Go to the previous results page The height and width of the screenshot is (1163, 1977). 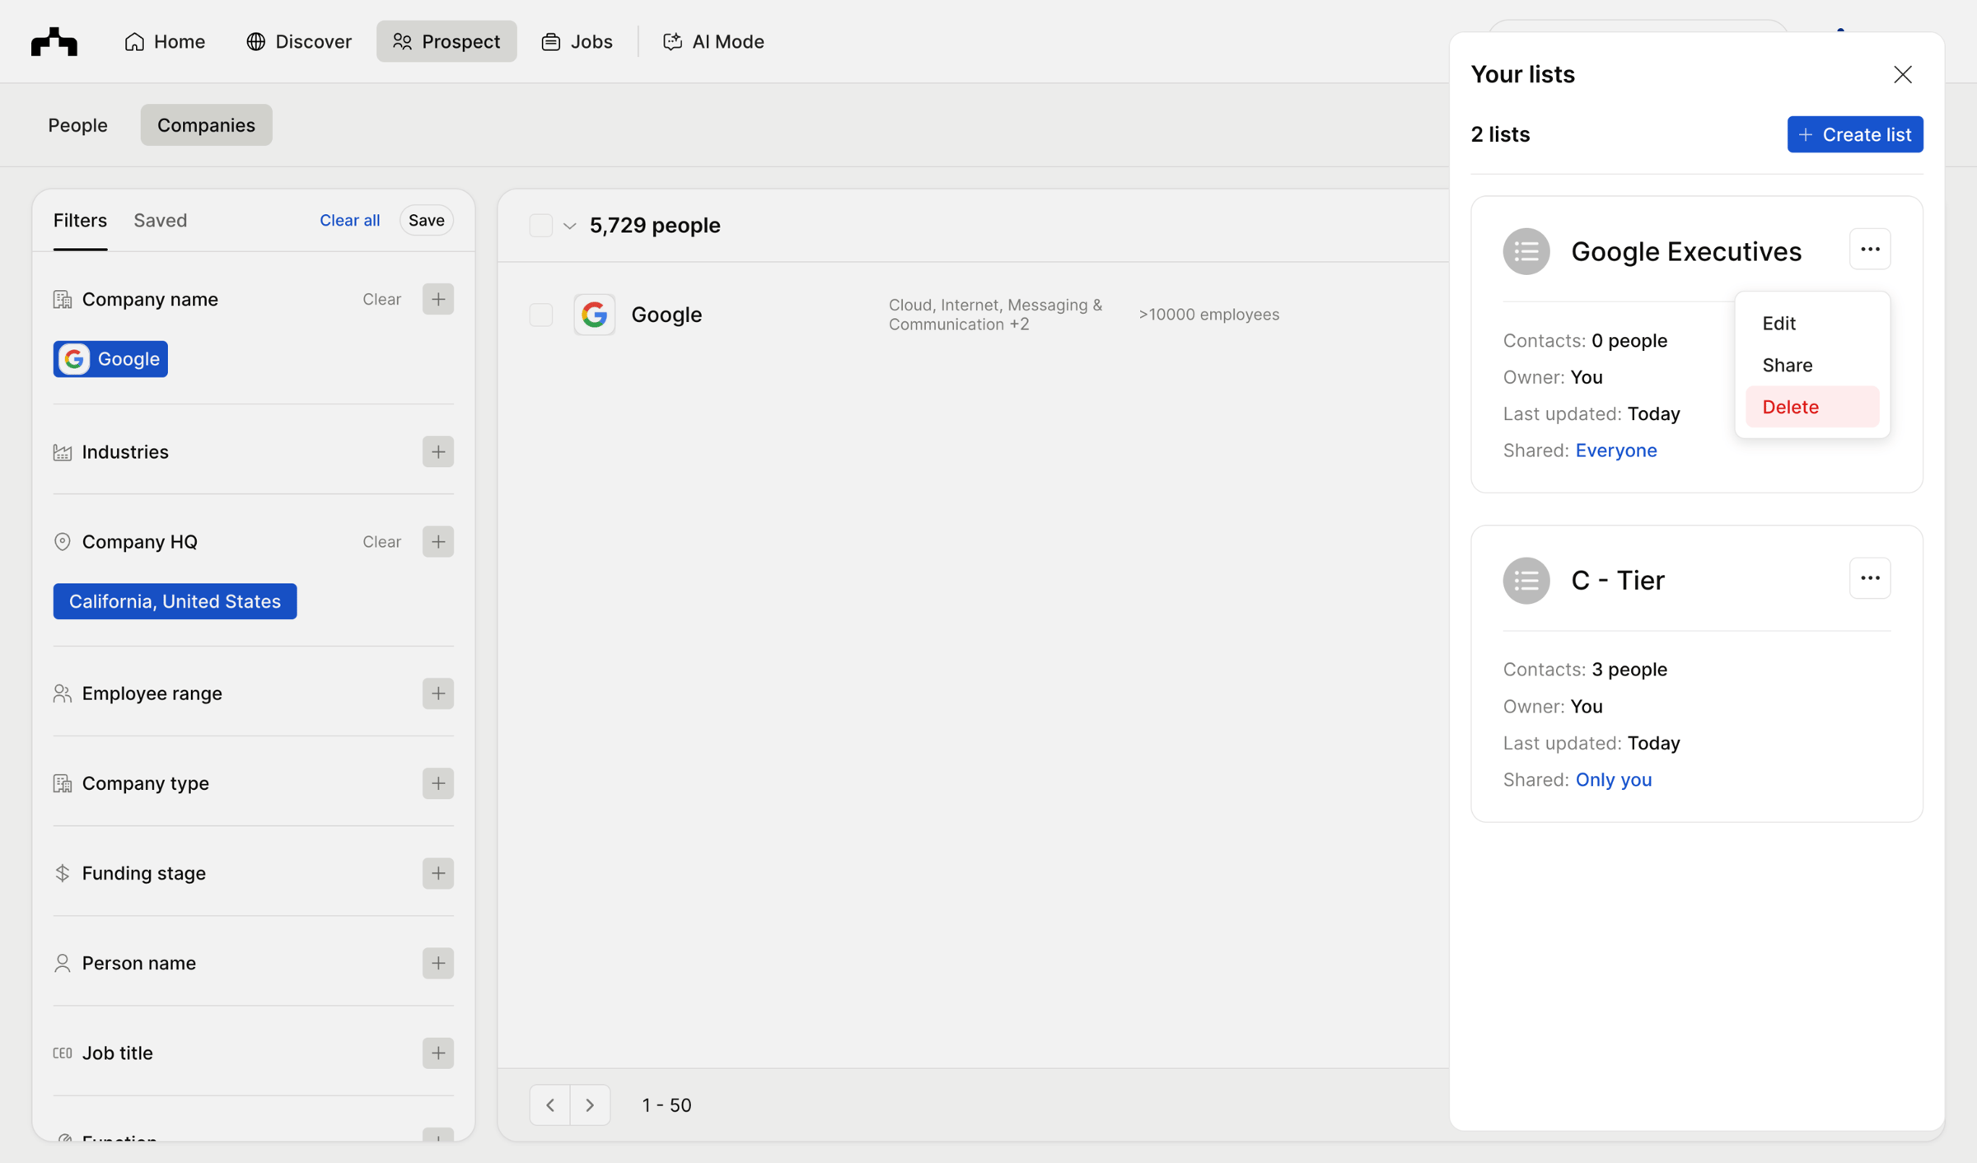(550, 1105)
